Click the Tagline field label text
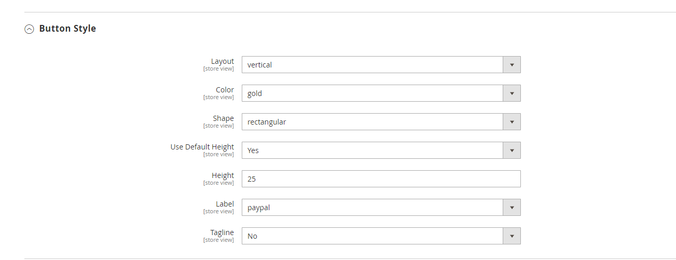 point(222,232)
